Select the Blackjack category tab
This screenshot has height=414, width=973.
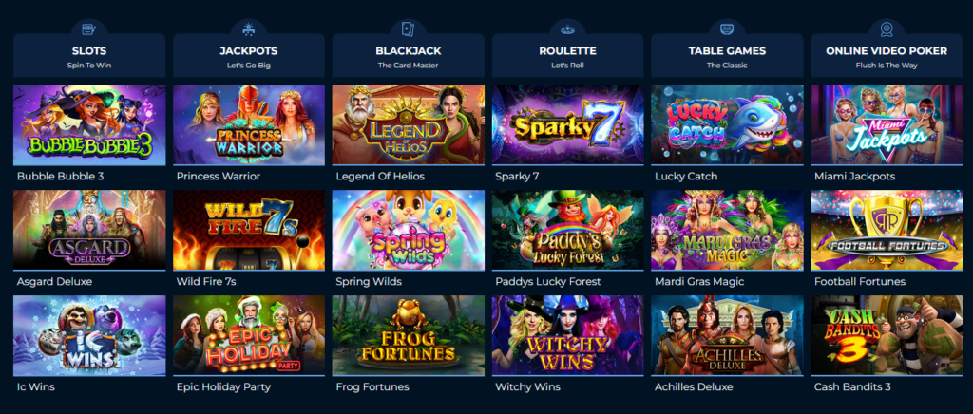pyautogui.click(x=409, y=56)
